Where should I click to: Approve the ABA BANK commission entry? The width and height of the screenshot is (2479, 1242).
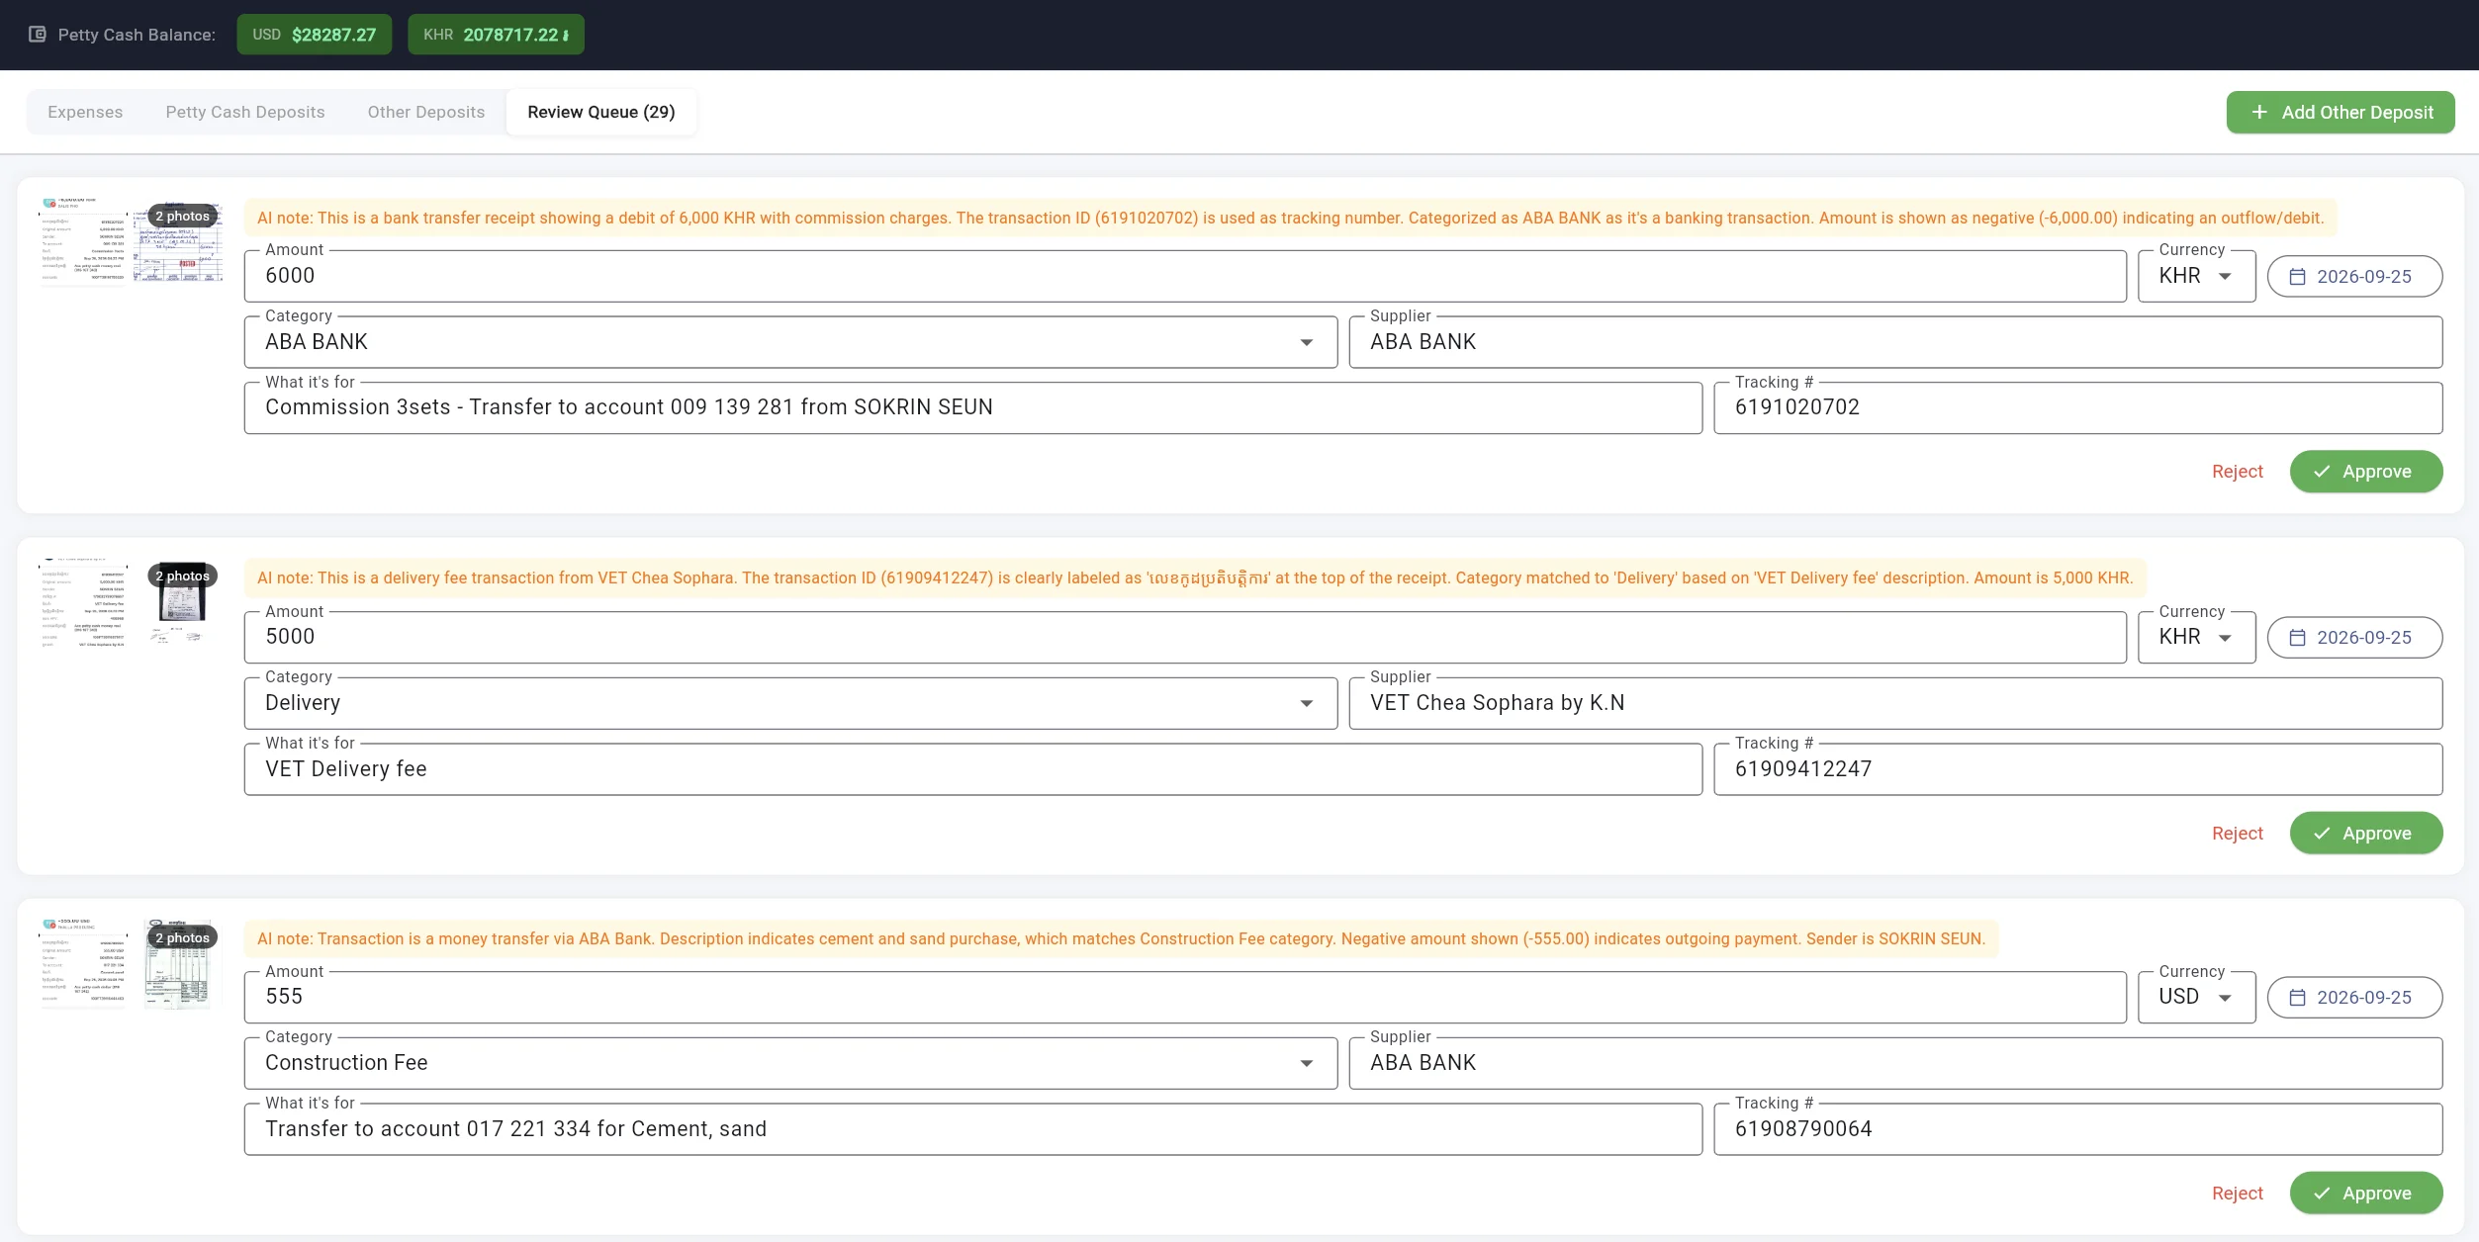point(2366,472)
